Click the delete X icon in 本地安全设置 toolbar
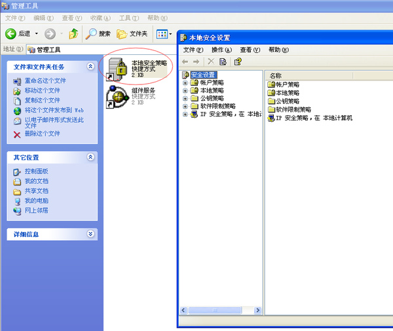The height and width of the screenshot is (331, 393). (211, 61)
